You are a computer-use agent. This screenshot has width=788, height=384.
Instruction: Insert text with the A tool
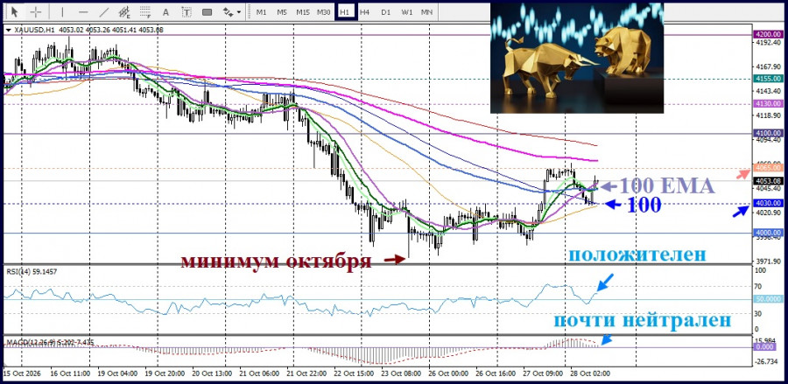point(165,11)
